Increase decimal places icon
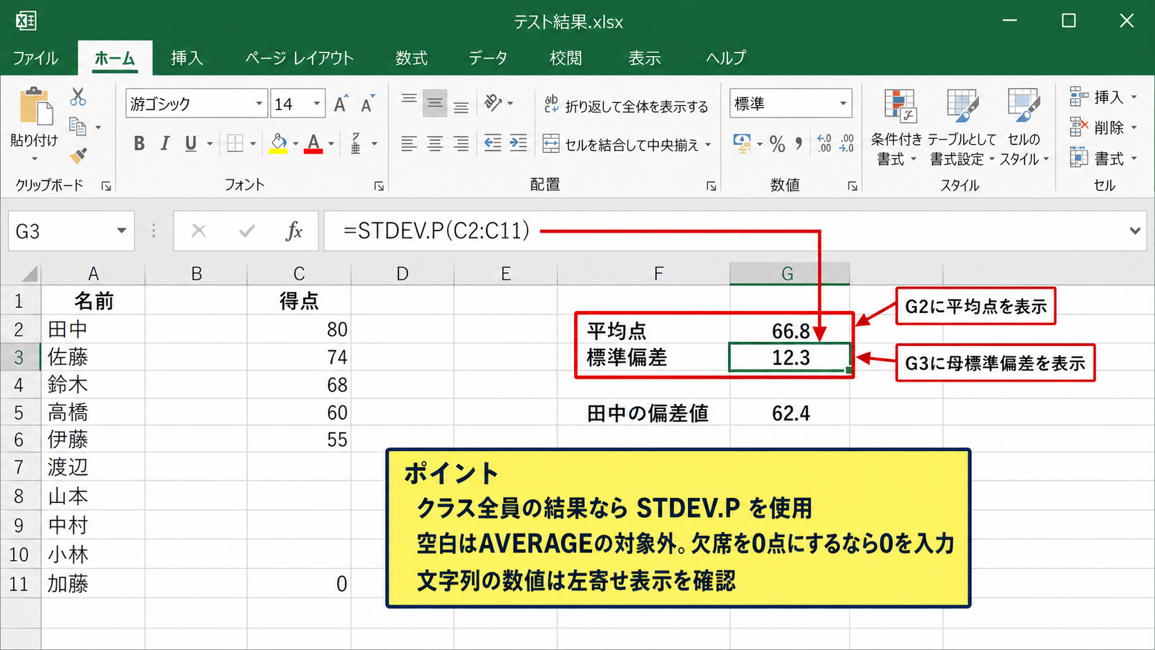Image resolution: width=1155 pixels, height=650 pixels. [x=824, y=144]
